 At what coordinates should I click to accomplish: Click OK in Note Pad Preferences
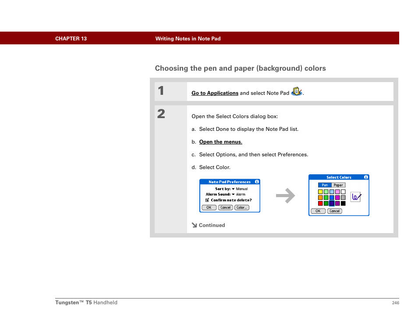pos(209,208)
